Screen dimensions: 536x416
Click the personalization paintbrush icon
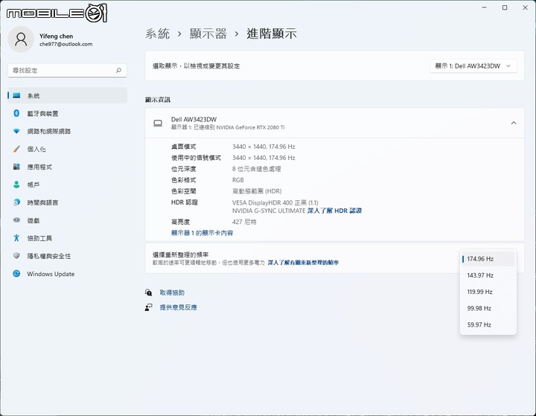tap(16, 149)
